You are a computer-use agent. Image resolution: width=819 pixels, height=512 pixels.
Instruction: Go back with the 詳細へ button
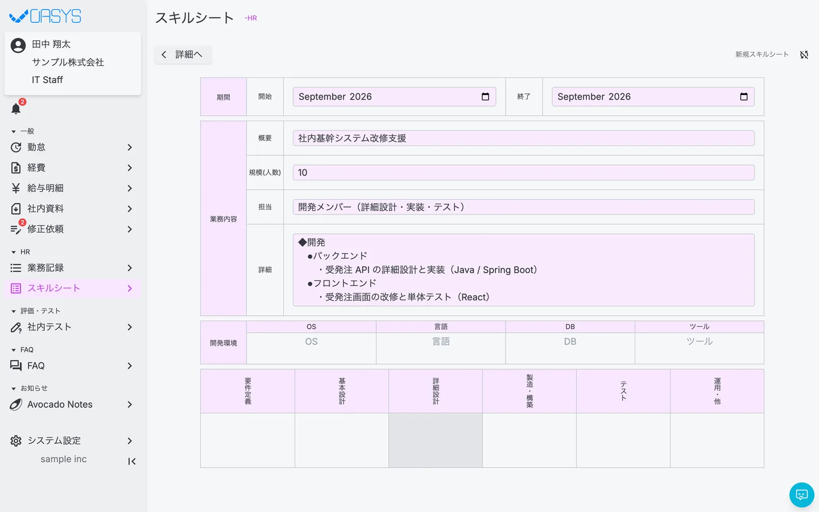click(x=183, y=55)
